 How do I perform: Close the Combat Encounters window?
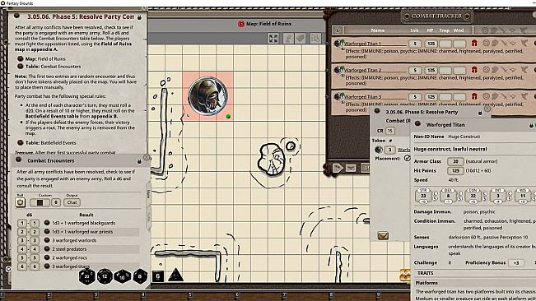[147, 157]
